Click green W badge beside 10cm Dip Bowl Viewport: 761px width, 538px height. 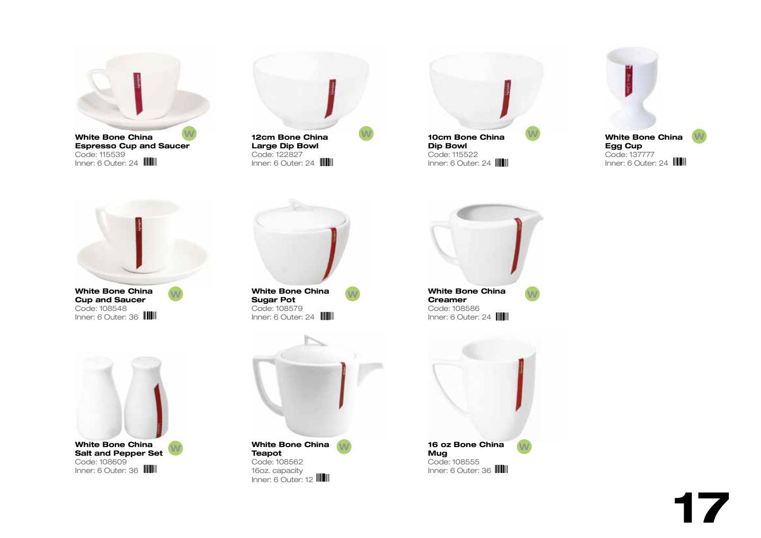click(533, 134)
